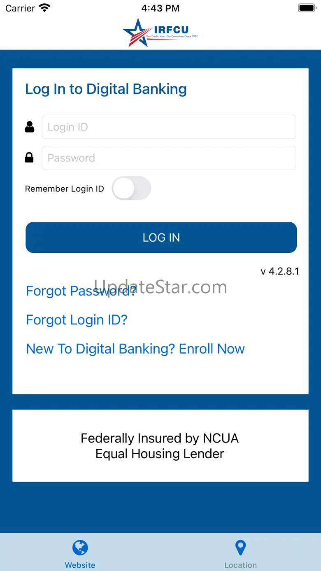This screenshot has height=571, width=321.
Task: Click the padlock icon beside Password
Action: click(29, 158)
